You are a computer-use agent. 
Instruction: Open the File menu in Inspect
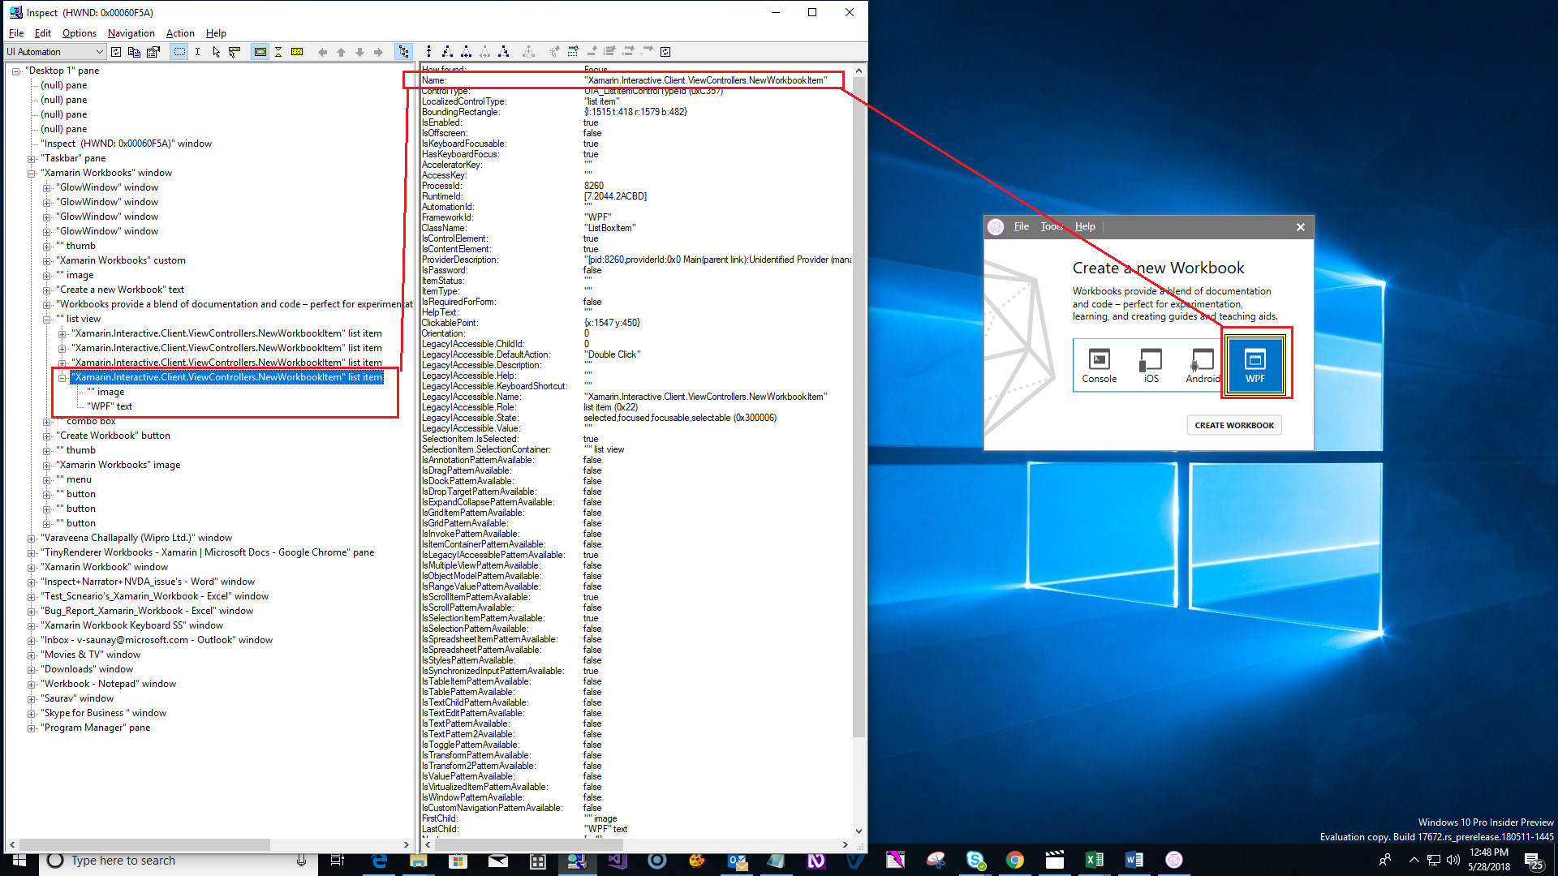point(16,33)
